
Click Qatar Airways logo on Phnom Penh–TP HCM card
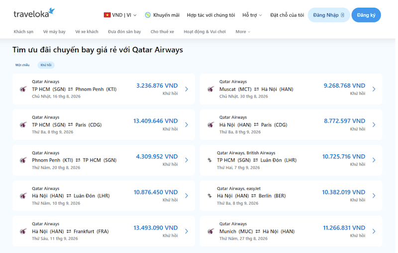[23, 160]
